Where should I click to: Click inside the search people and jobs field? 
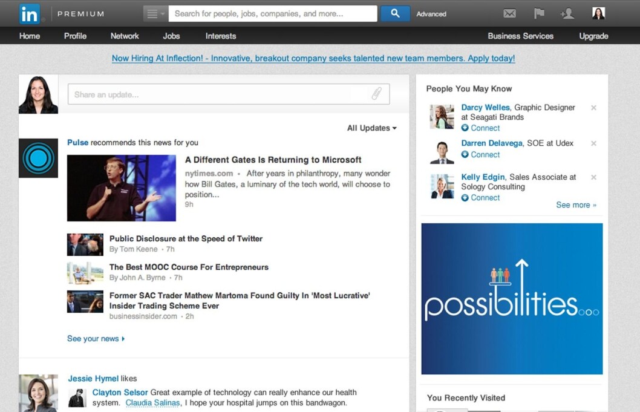coord(273,13)
